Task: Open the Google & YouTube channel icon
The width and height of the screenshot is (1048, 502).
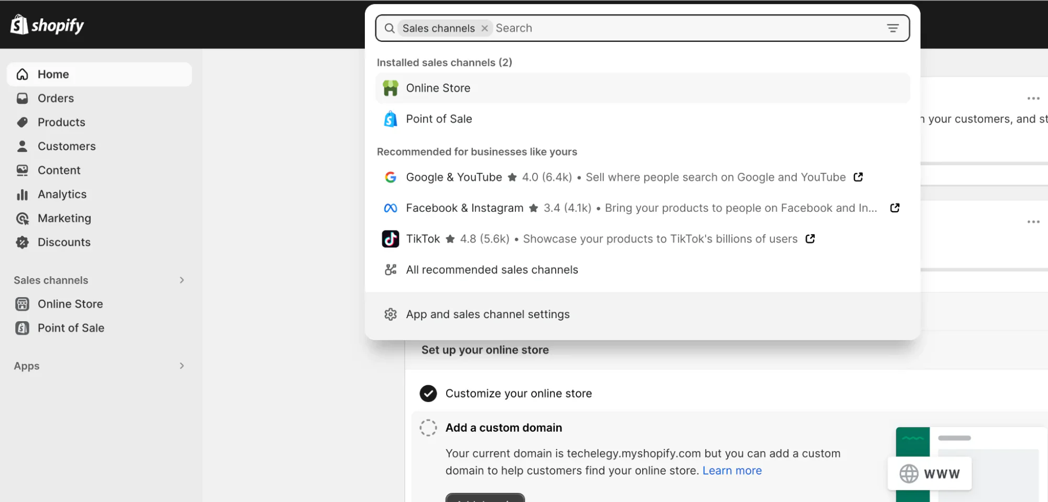Action: click(391, 177)
